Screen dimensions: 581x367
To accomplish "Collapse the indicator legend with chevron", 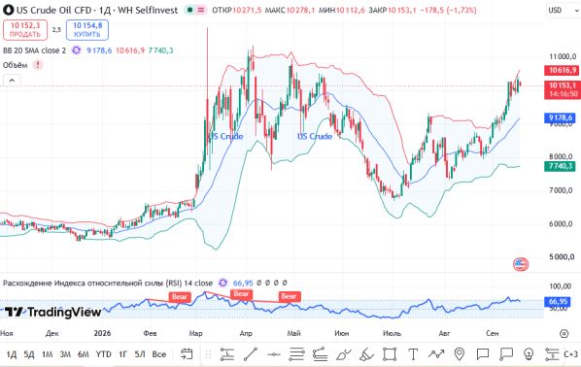I will click(12, 80).
